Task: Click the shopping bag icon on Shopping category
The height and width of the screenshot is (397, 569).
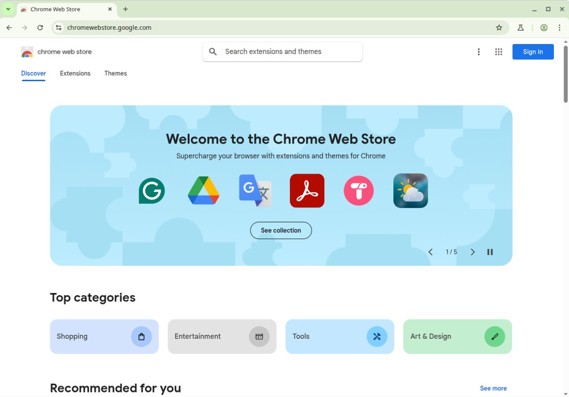Action: point(141,337)
